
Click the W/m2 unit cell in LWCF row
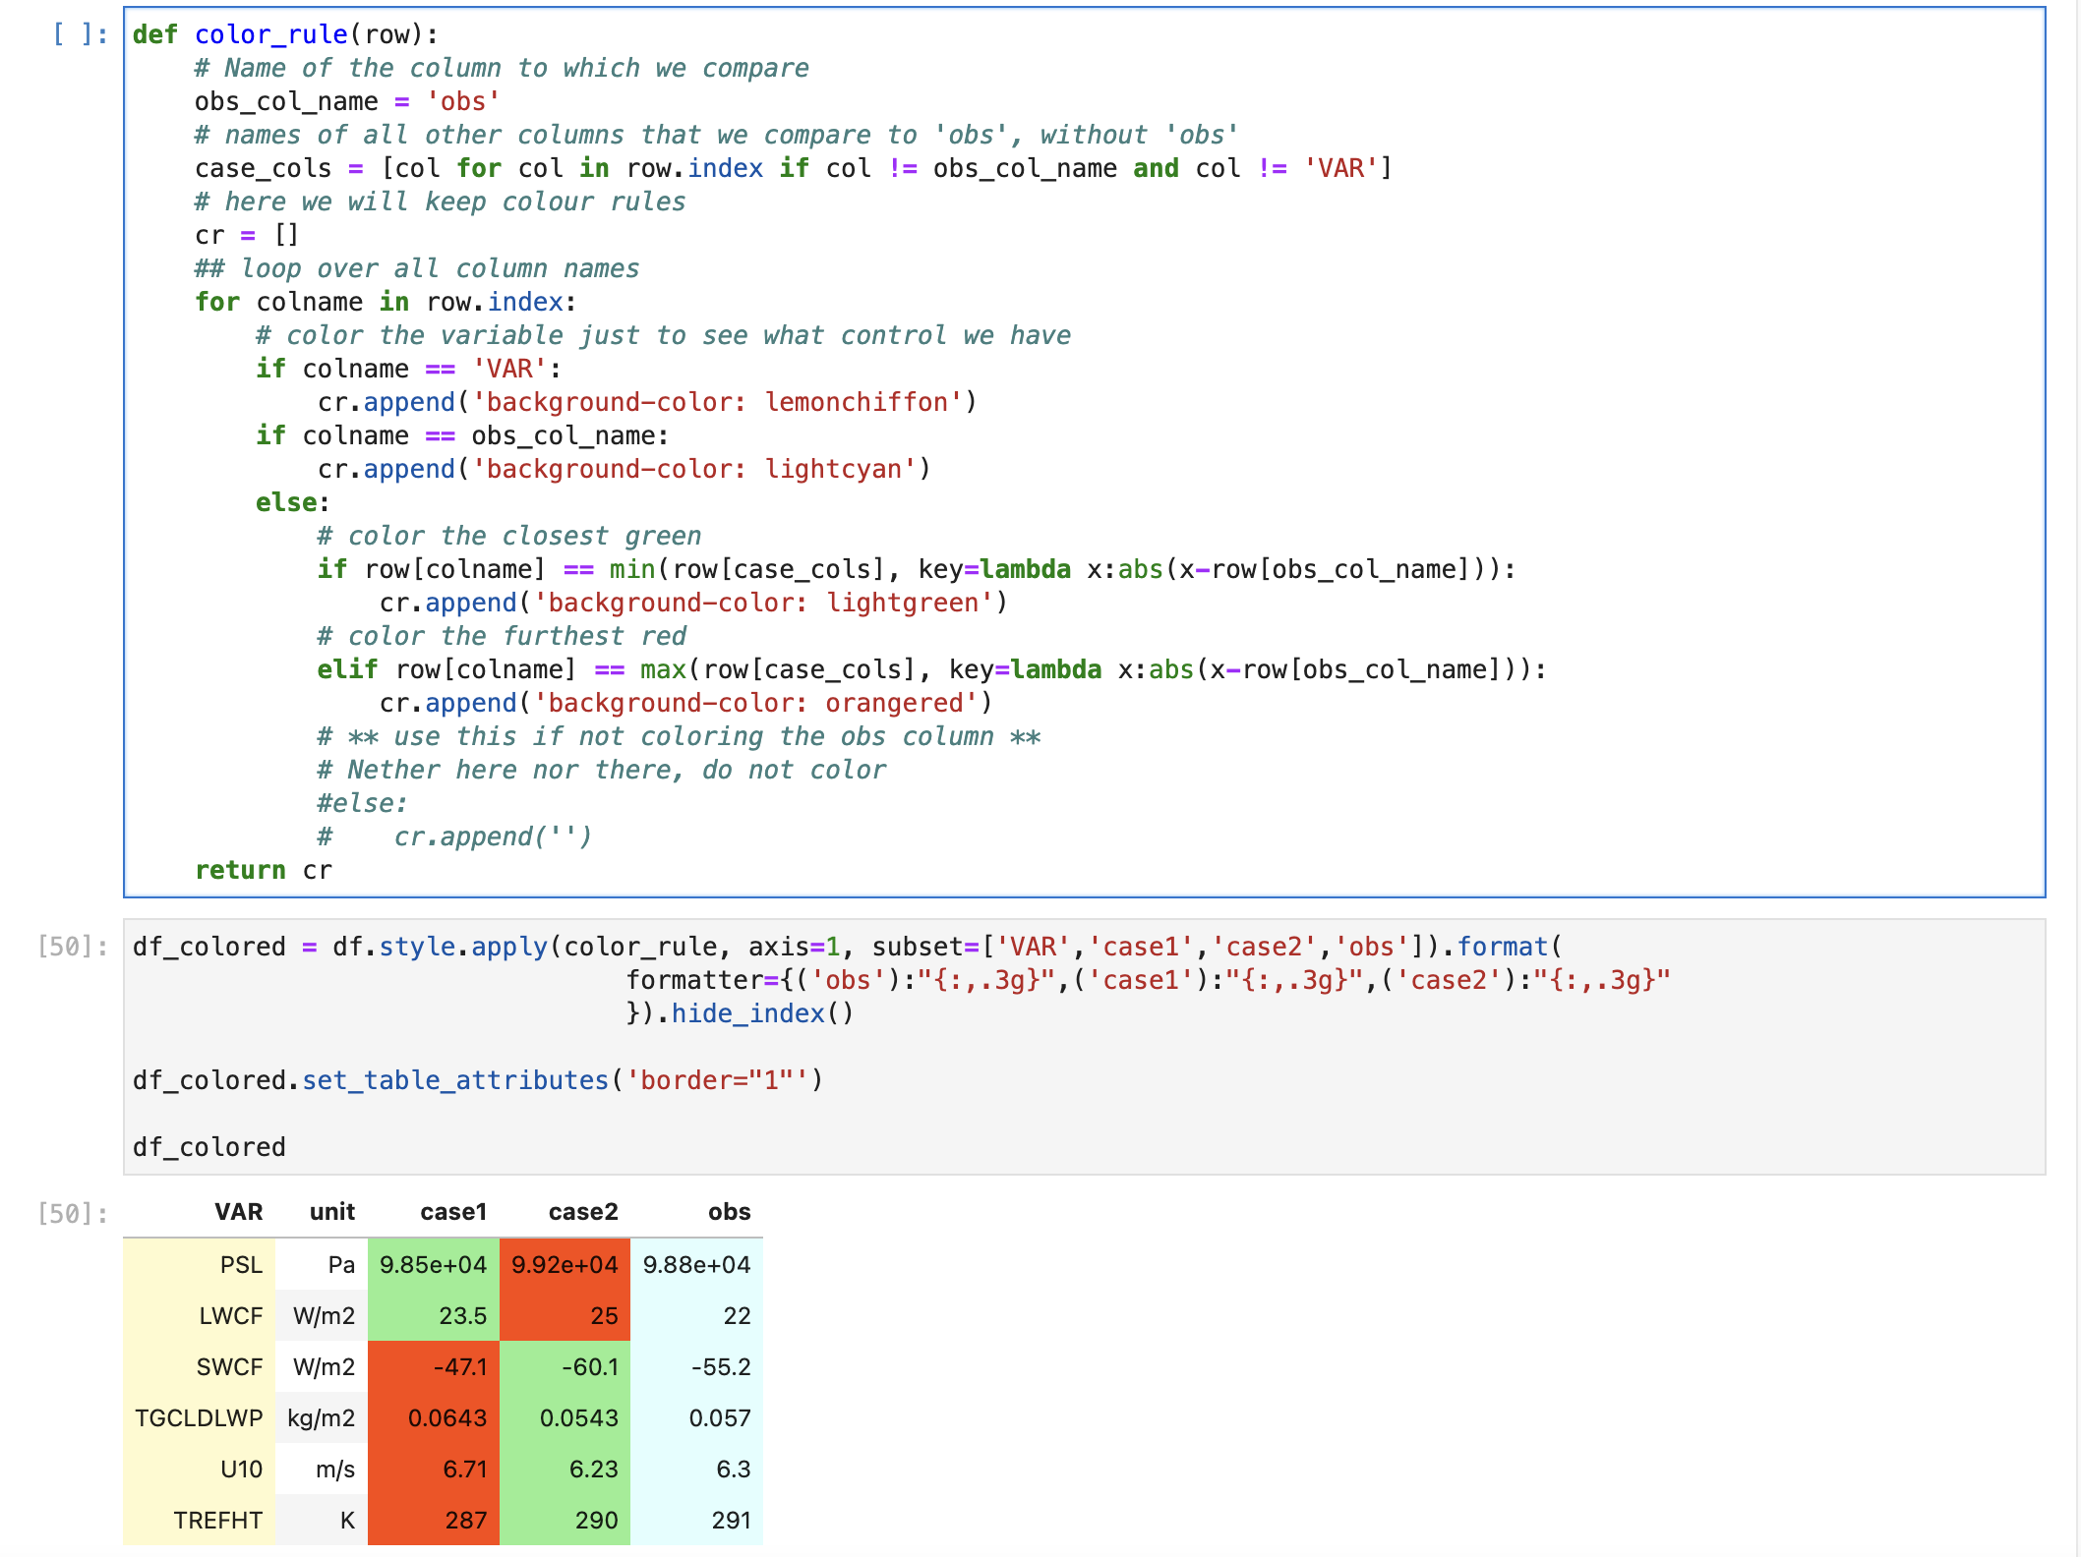click(x=322, y=1315)
